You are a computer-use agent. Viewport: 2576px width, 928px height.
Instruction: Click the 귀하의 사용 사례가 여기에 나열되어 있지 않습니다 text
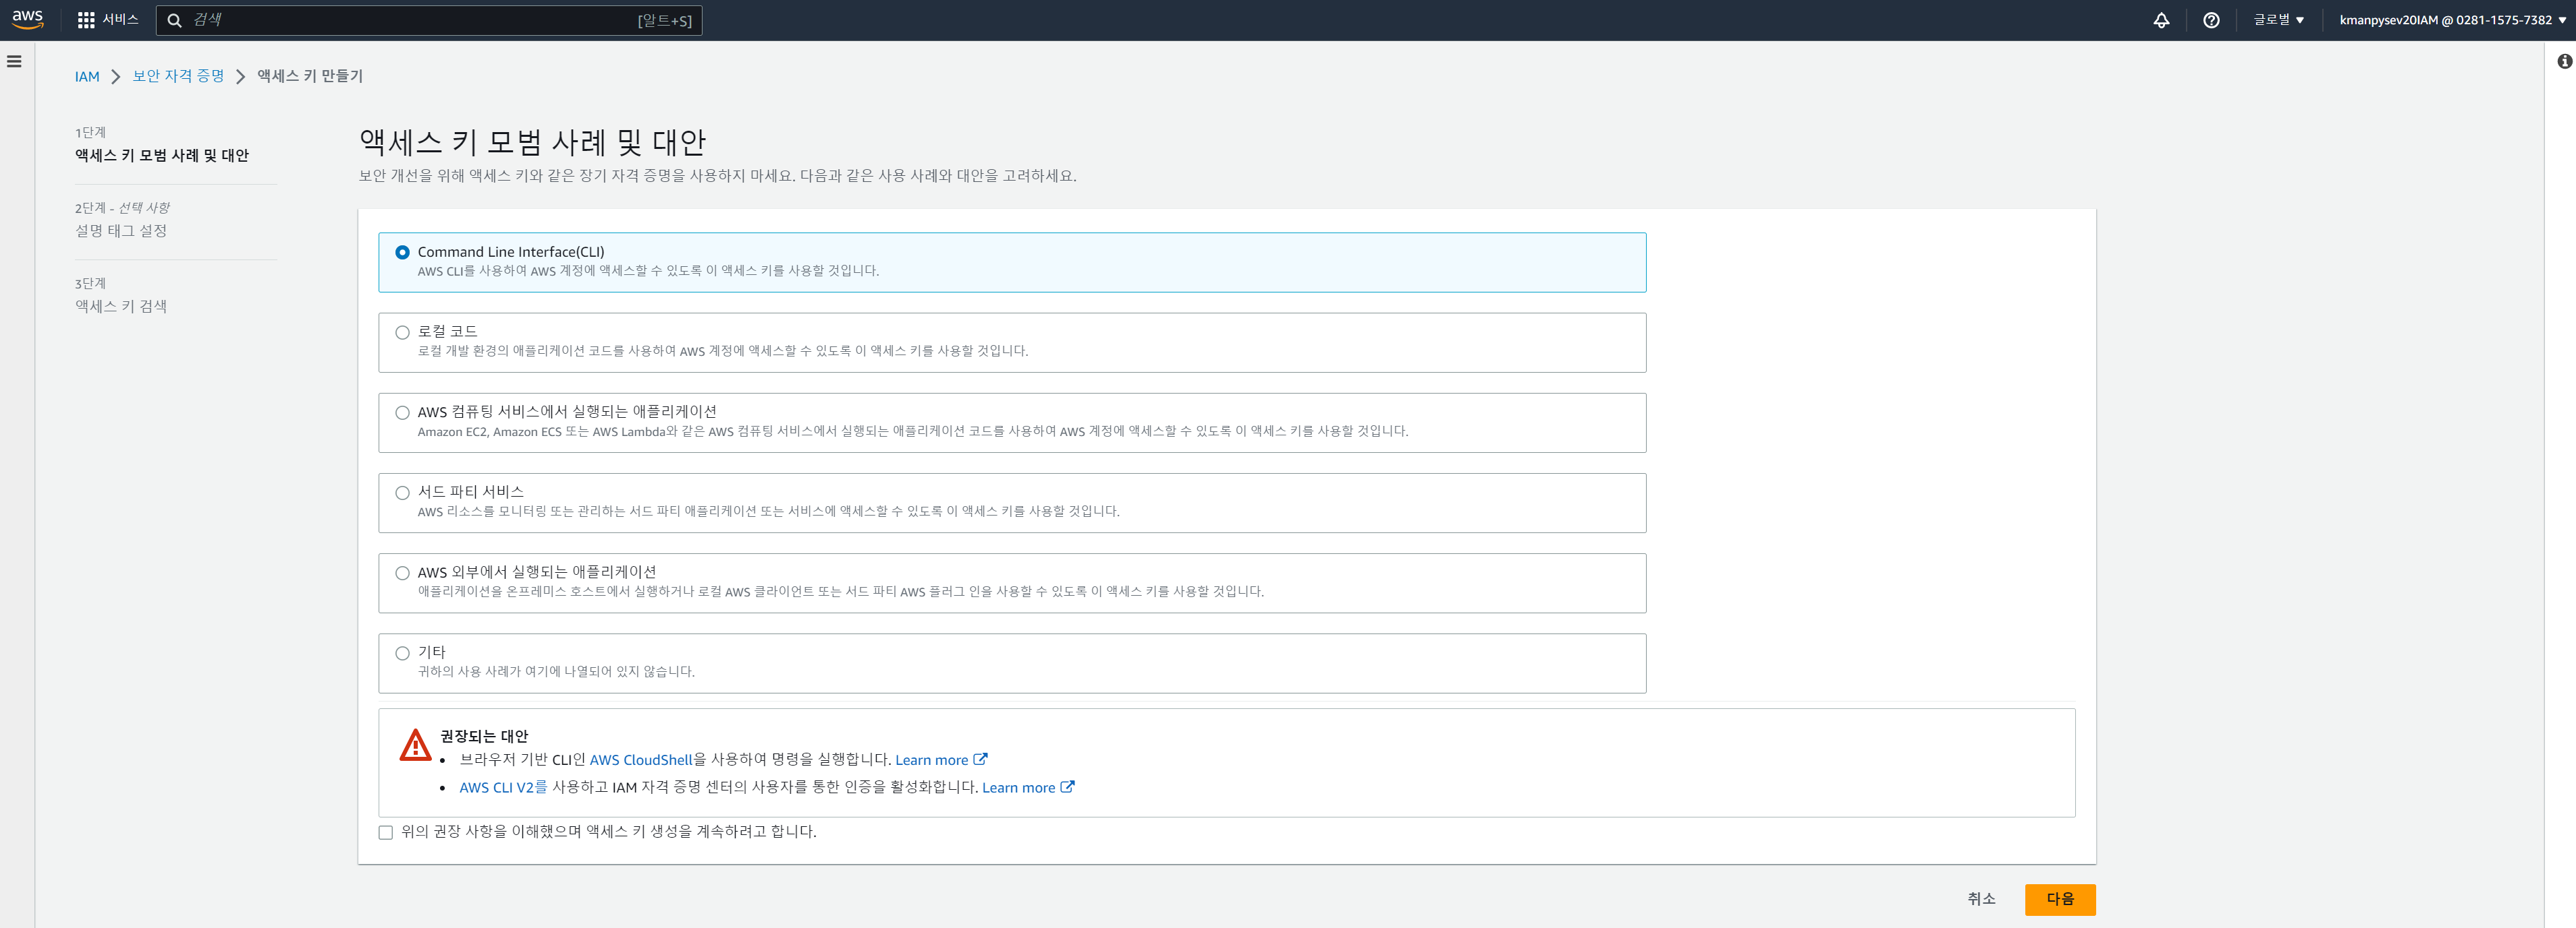[556, 671]
